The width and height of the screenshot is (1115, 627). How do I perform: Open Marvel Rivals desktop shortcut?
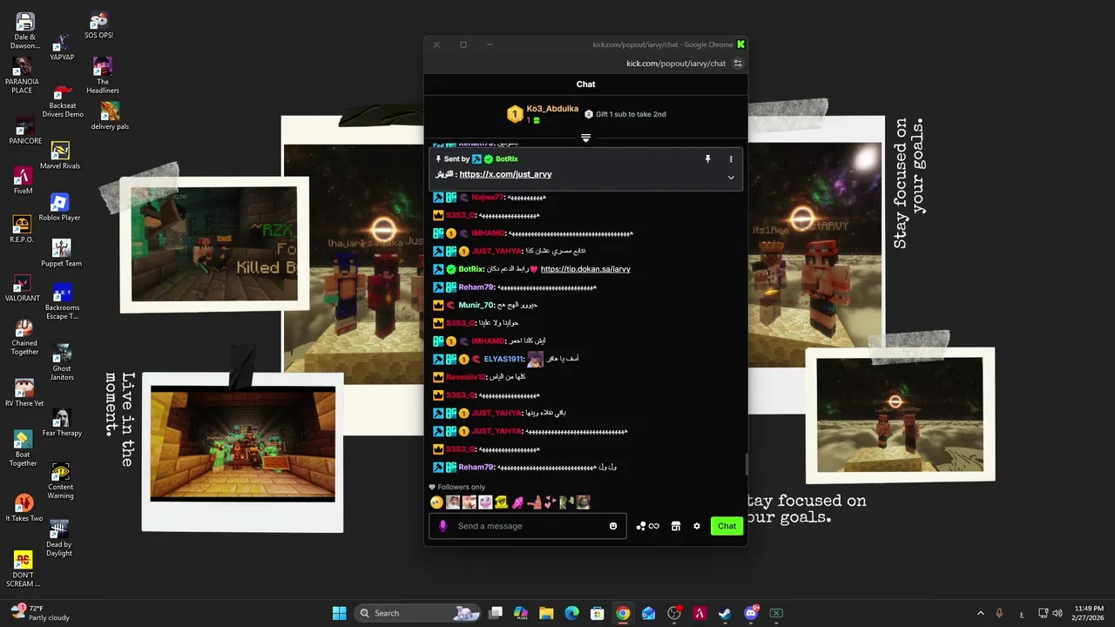pos(60,156)
